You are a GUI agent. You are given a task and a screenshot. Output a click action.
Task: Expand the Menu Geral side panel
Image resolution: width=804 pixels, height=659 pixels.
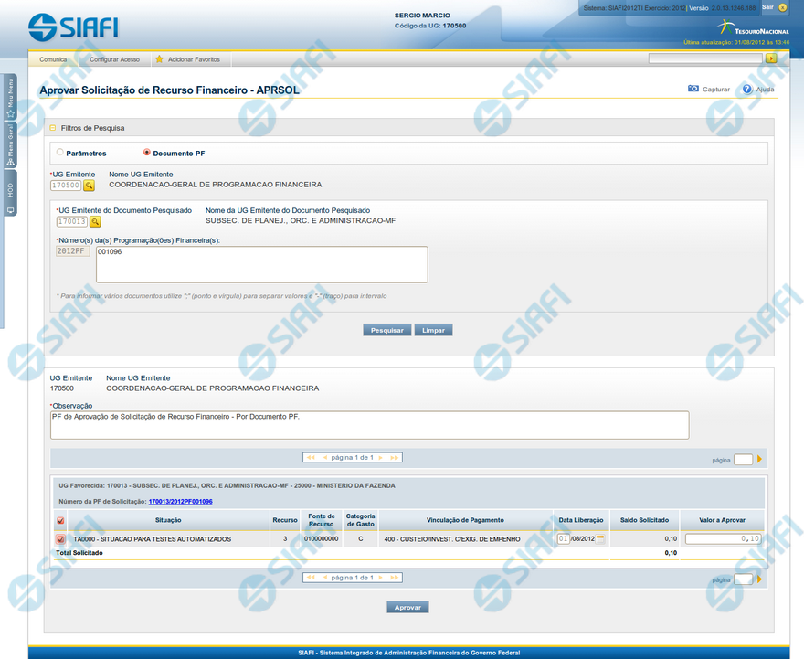tap(10, 144)
